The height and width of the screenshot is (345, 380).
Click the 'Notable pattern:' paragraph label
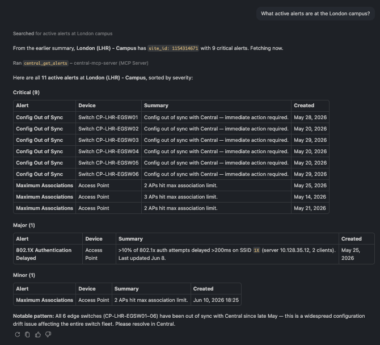click(x=33, y=316)
